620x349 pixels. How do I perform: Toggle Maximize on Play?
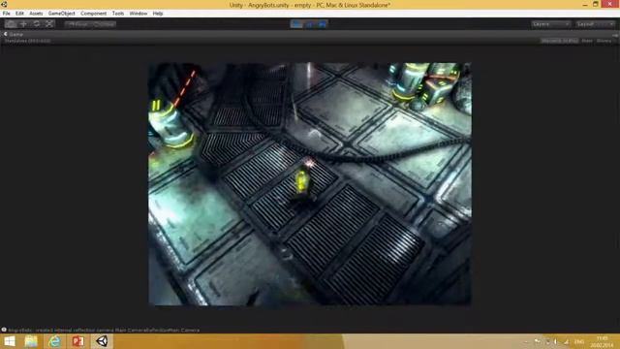point(559,41)
